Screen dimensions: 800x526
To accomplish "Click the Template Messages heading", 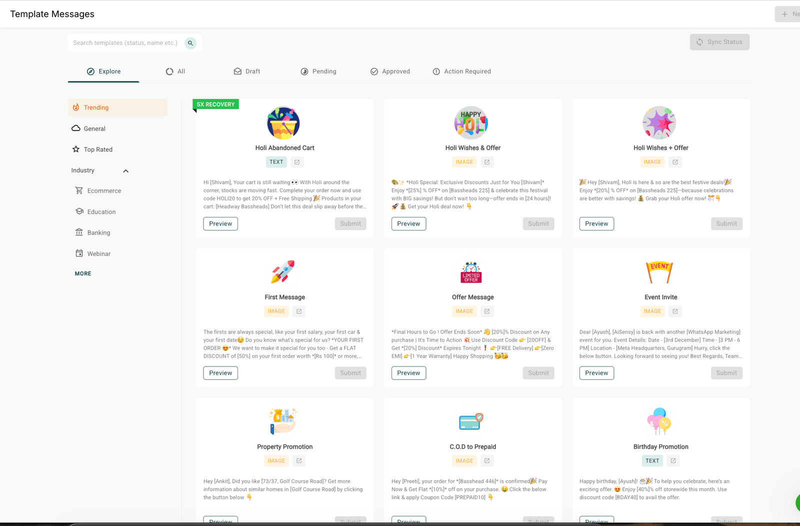I will (52, 14).
